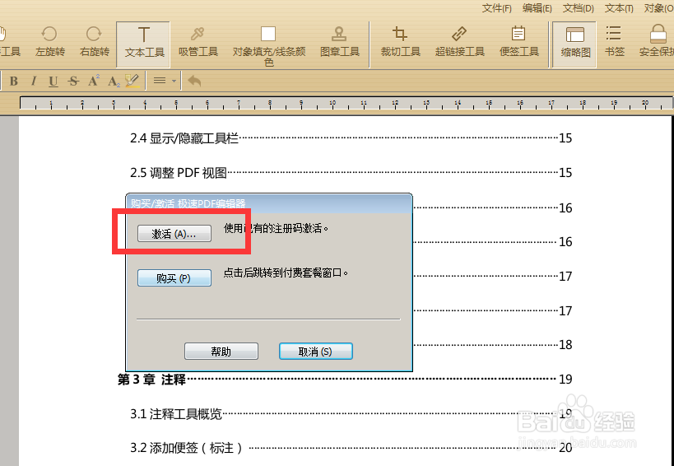674x466 pixels.
Task: Toggle strikethrough formatting (S)
Action: pyautogui.click(x=73, y=81)
